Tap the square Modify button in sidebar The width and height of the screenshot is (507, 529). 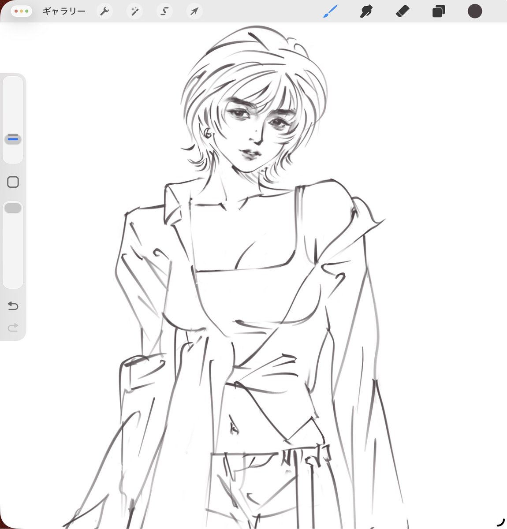click(x=13, y=182)
